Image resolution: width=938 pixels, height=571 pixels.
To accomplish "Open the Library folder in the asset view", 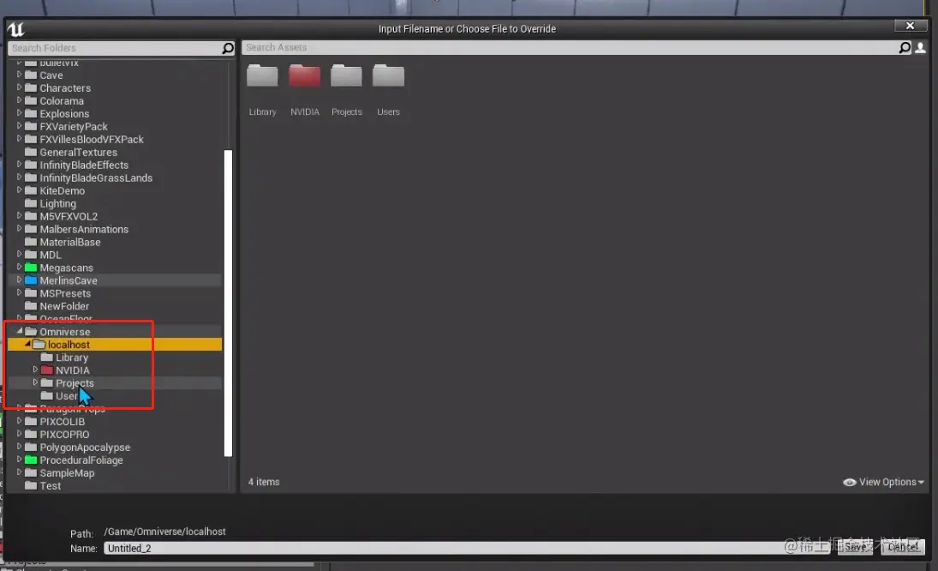I will (262, 76).
